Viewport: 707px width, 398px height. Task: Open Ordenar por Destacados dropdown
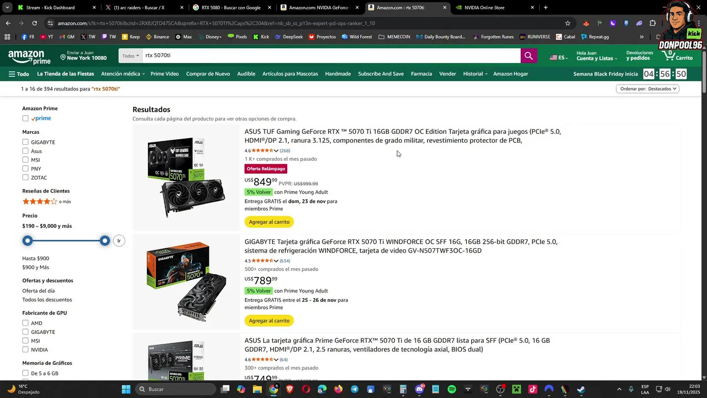pyautogui.click(x=647, y=88)
